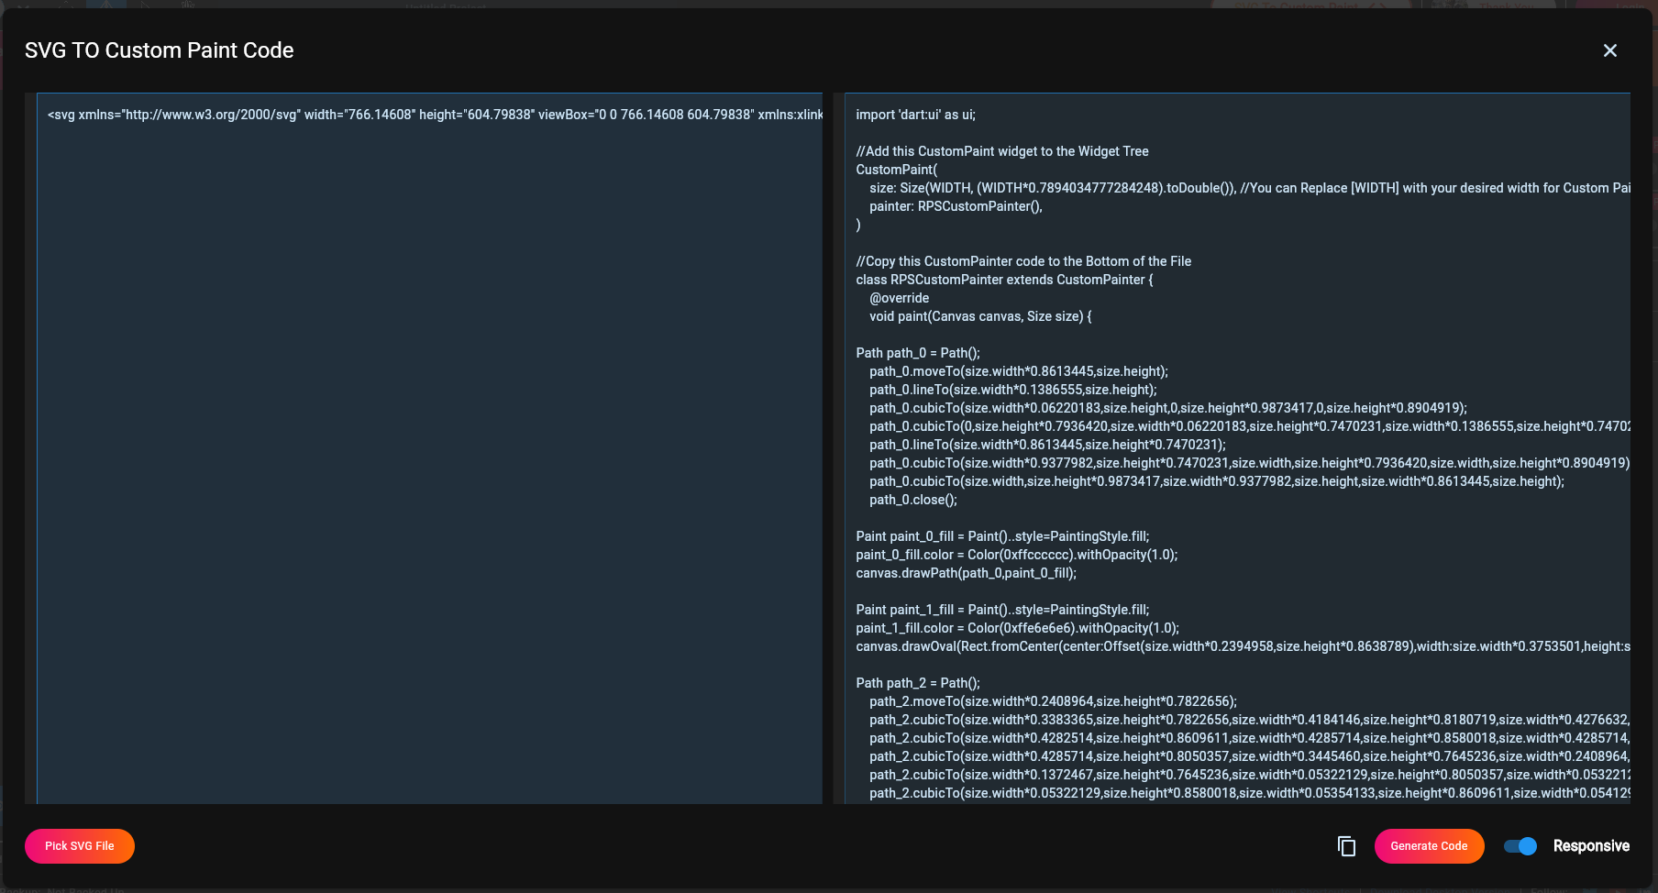The image size is (1658, 893).
Task: Click the 'Path path_0 = Path();' line
Action: (917, 353)
